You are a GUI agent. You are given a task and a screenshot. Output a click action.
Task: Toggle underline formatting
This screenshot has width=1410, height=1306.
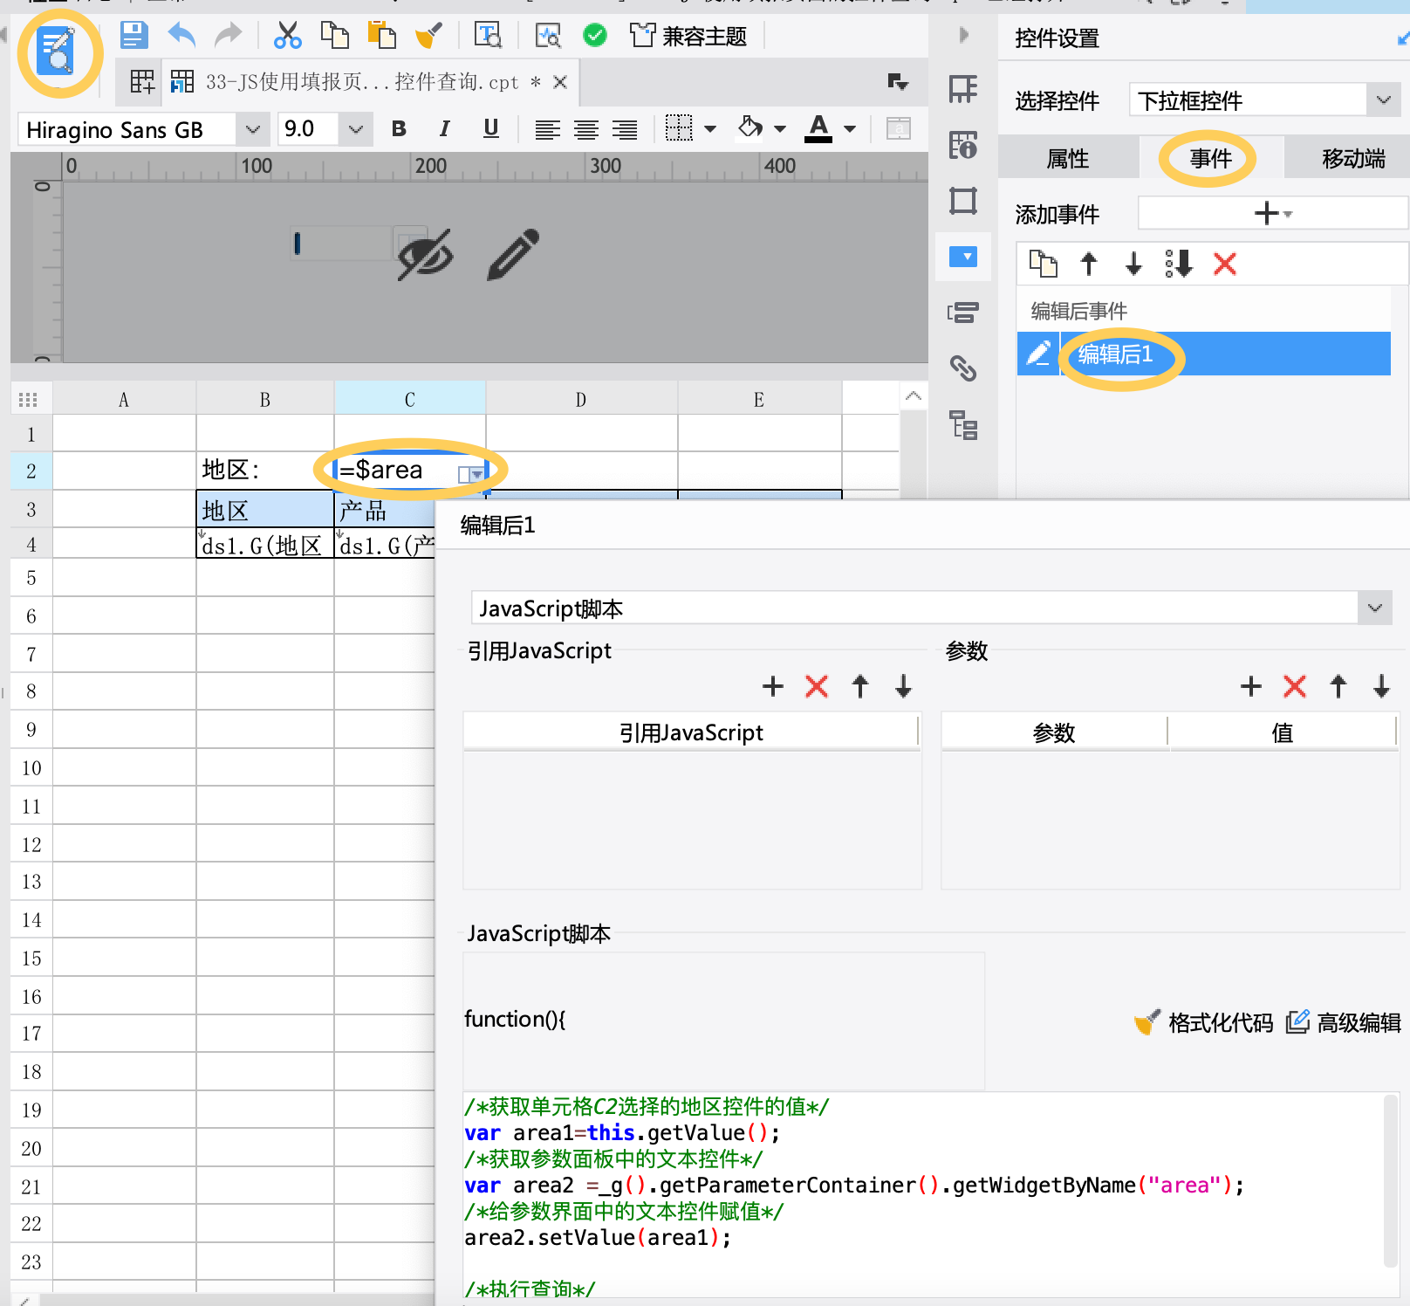pos(491,129)
